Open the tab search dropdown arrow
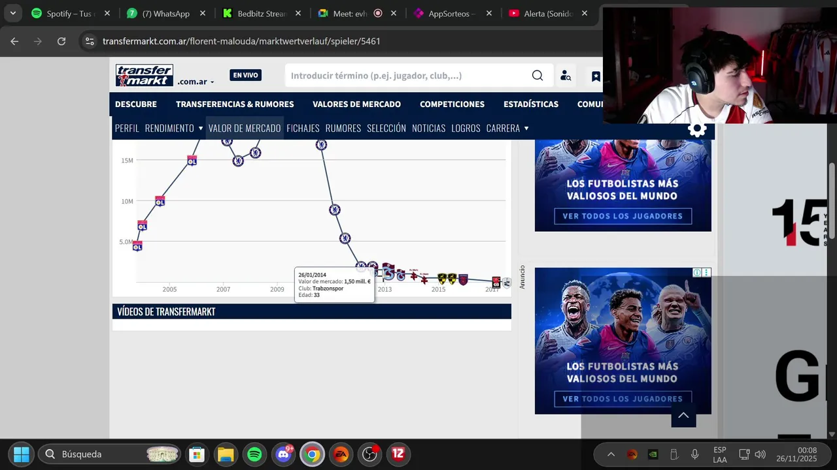 [12, 13]
